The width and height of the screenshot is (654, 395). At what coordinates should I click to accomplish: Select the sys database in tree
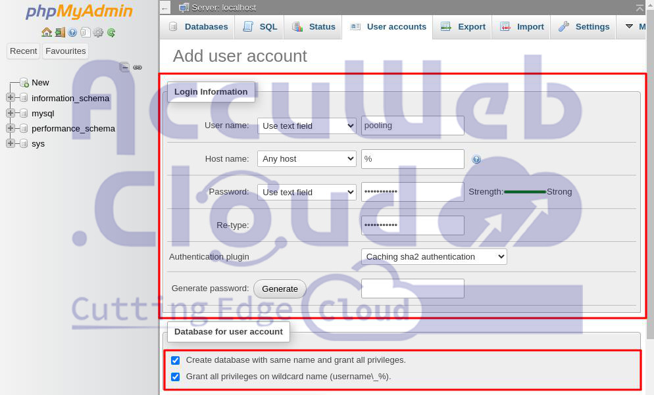(38, 144)
